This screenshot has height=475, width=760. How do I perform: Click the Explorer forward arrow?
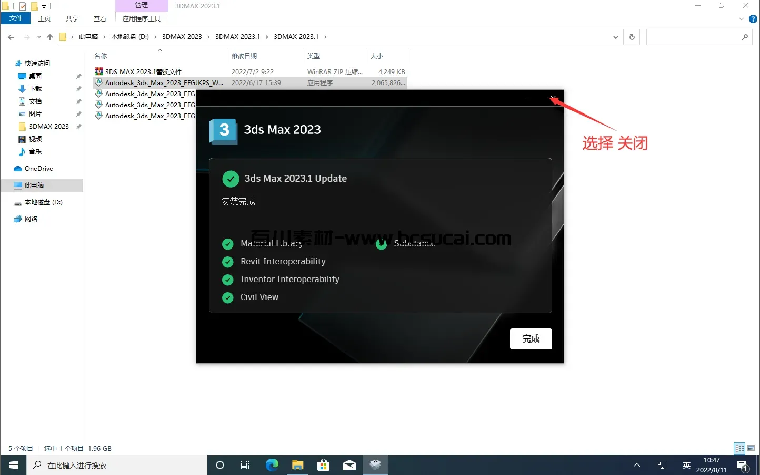(27, 37)
